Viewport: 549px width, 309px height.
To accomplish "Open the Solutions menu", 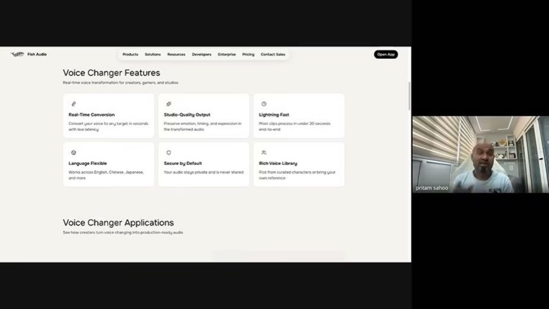I will click(x=153, y=54).
